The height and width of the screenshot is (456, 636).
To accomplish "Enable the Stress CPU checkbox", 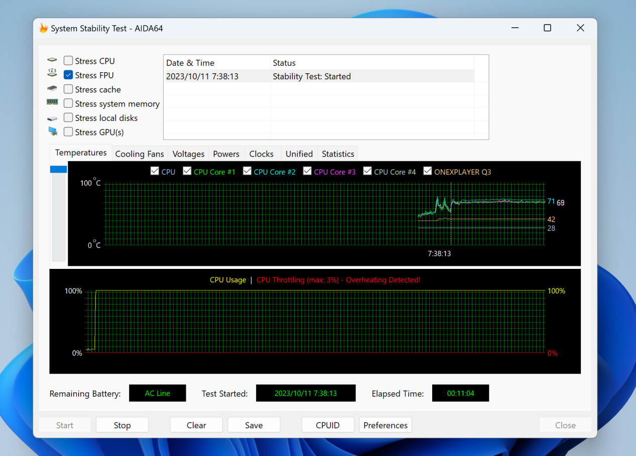I will 68,61.
